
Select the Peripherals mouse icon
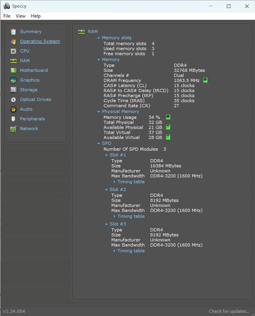coord(13,119)
